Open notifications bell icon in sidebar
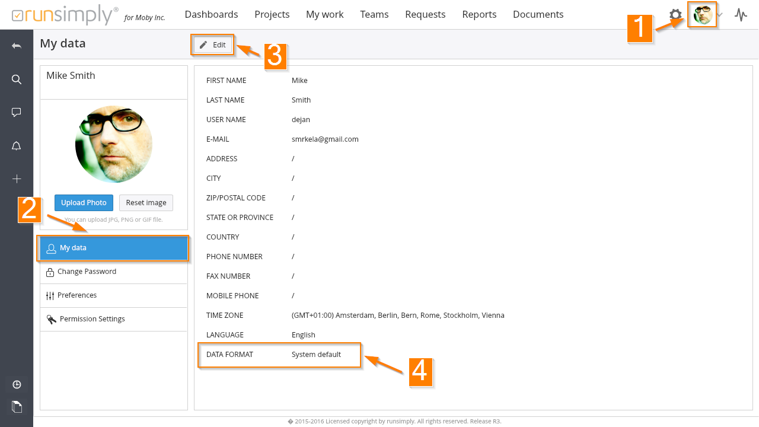 pyautogui.click(x=17, y=146)
